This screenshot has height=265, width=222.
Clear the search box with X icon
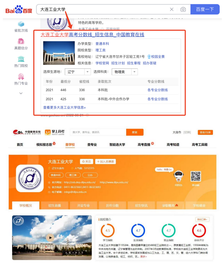pos(172,9)
